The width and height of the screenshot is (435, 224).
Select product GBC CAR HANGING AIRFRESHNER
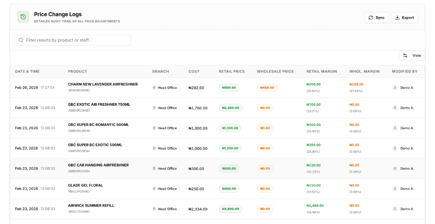(x=98, y=165)
